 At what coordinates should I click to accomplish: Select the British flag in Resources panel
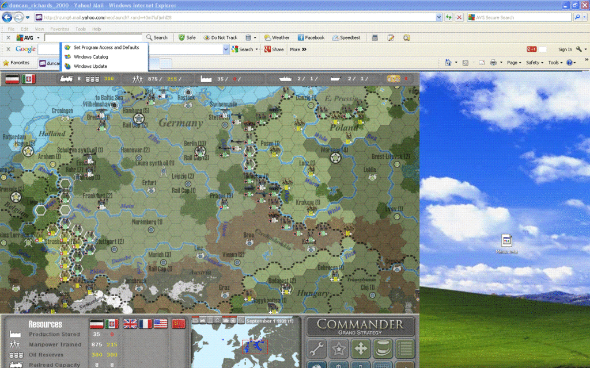131,324
